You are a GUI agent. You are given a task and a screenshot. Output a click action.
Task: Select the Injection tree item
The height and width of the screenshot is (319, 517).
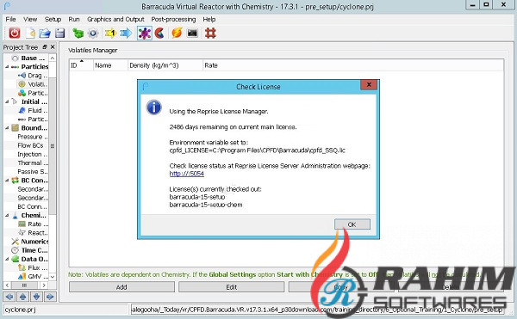click(33, 154)
